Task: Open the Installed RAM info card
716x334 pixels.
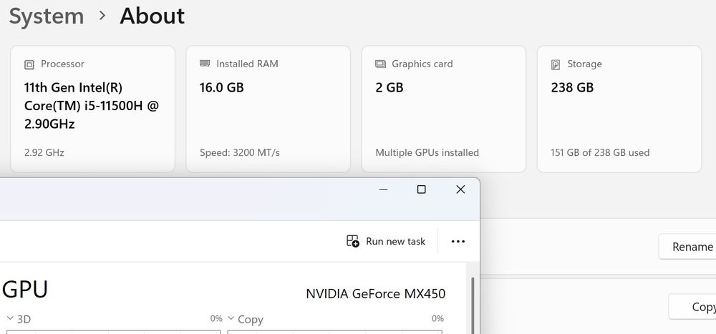Action: pyautogui.click(x=268, y=109)
